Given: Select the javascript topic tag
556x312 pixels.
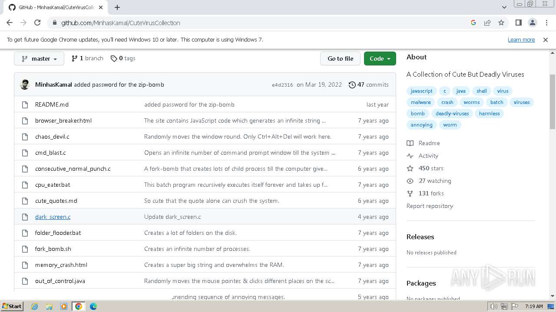Looking at the screenshot, I should [421, 91].
